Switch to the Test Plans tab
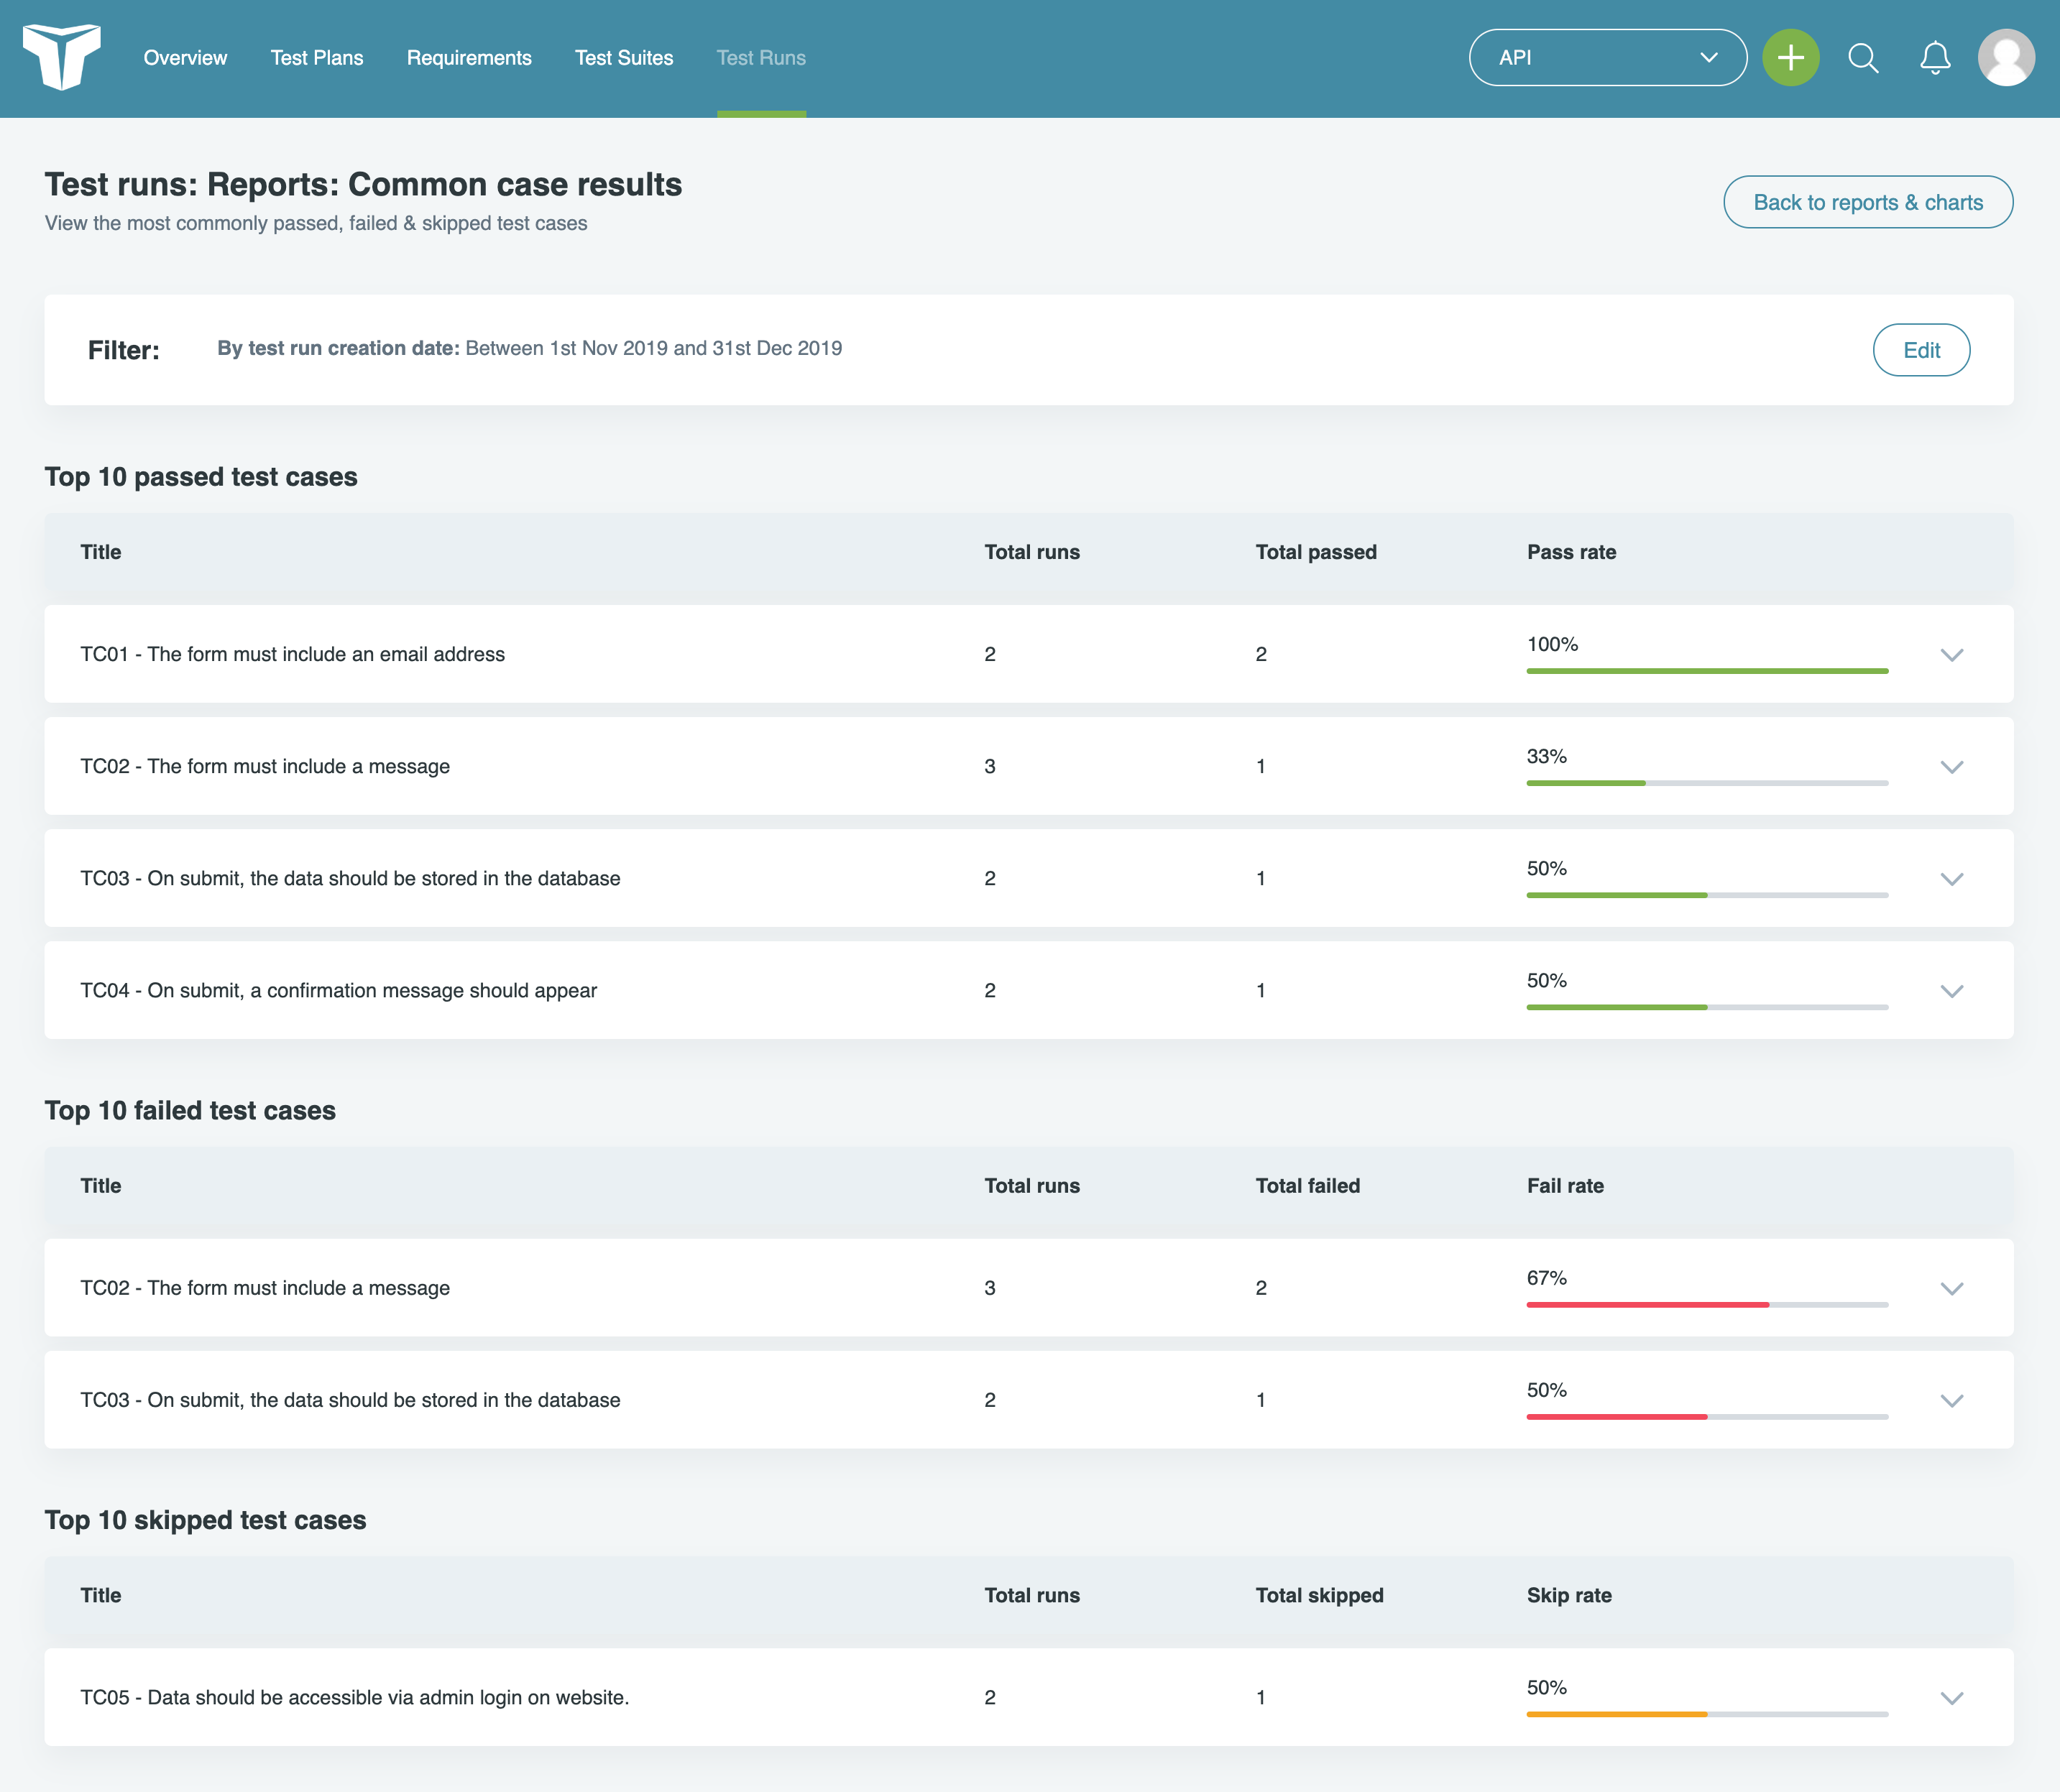This screenshot has width=2060, height=1792. click(317, 57)
